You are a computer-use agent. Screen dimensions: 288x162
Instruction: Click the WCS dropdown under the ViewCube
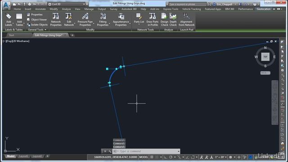(265, 73)
